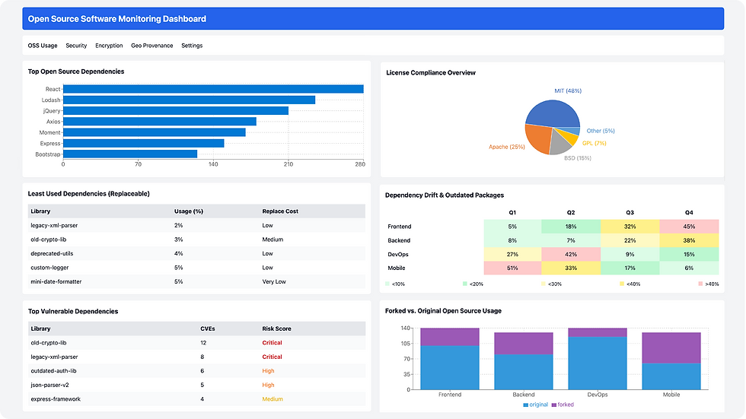Select the OSS Usage tab
This screenshot has height=419, width=746.
[x=43, y=46]
